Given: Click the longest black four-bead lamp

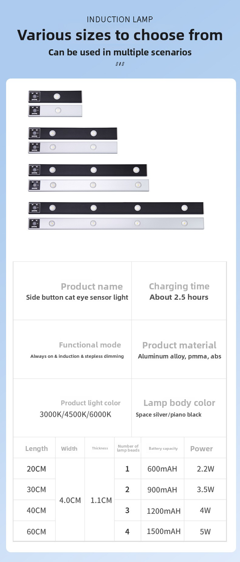Looking at the screenshot, I should tap(116, 208).
